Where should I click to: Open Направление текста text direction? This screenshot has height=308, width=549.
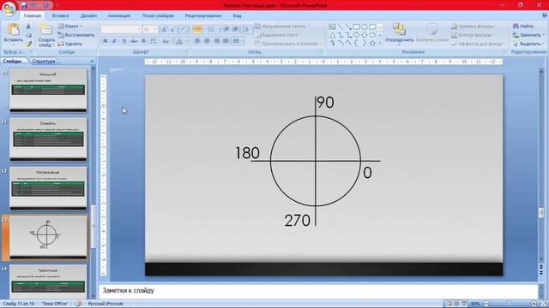tap(282, 27)
